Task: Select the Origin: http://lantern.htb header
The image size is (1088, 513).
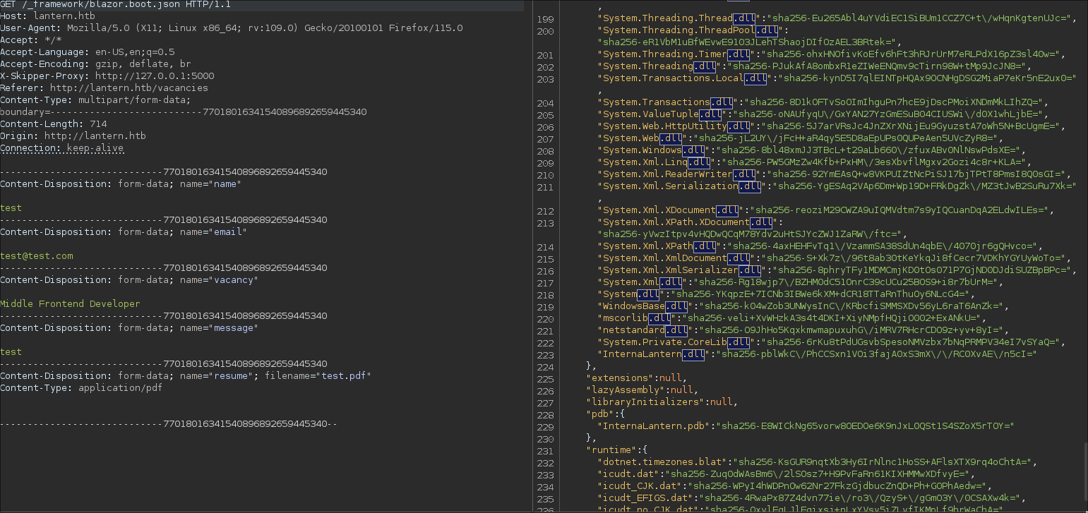Action: 73,136
